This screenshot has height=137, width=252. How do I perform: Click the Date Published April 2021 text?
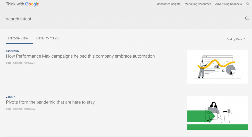(x=20, y=63)
